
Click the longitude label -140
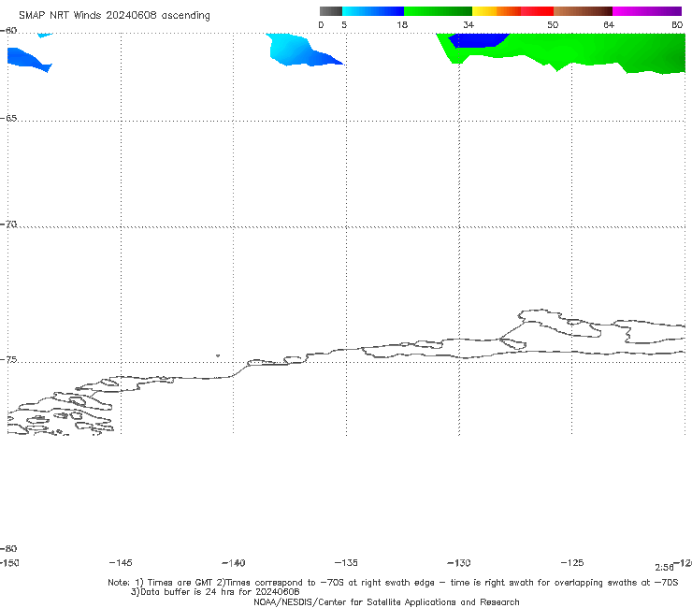(x=234, y=563)
